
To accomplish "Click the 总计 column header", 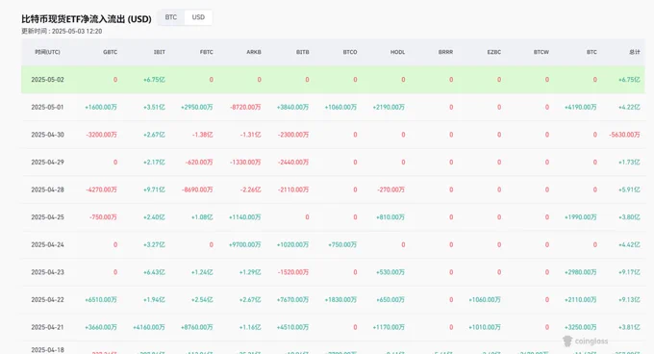I will coord(635,52).
